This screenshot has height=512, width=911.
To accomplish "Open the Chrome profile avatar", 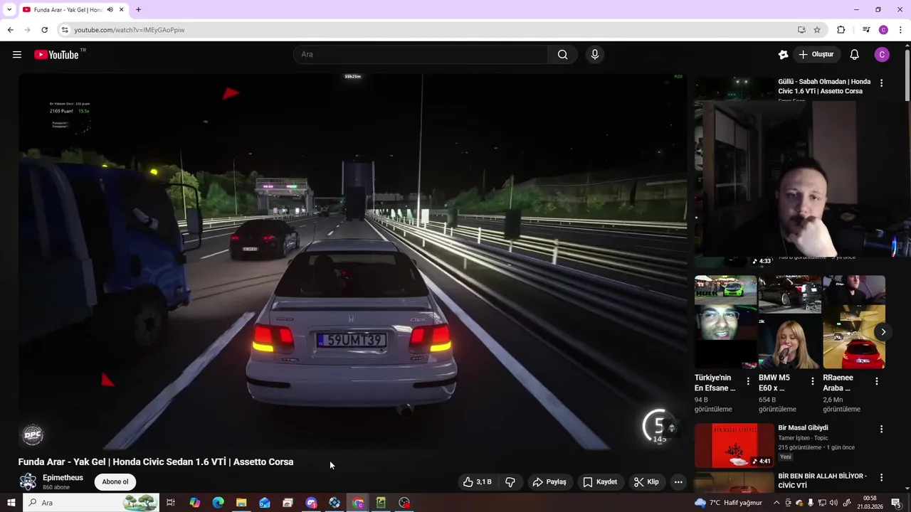I will [883, 30].
